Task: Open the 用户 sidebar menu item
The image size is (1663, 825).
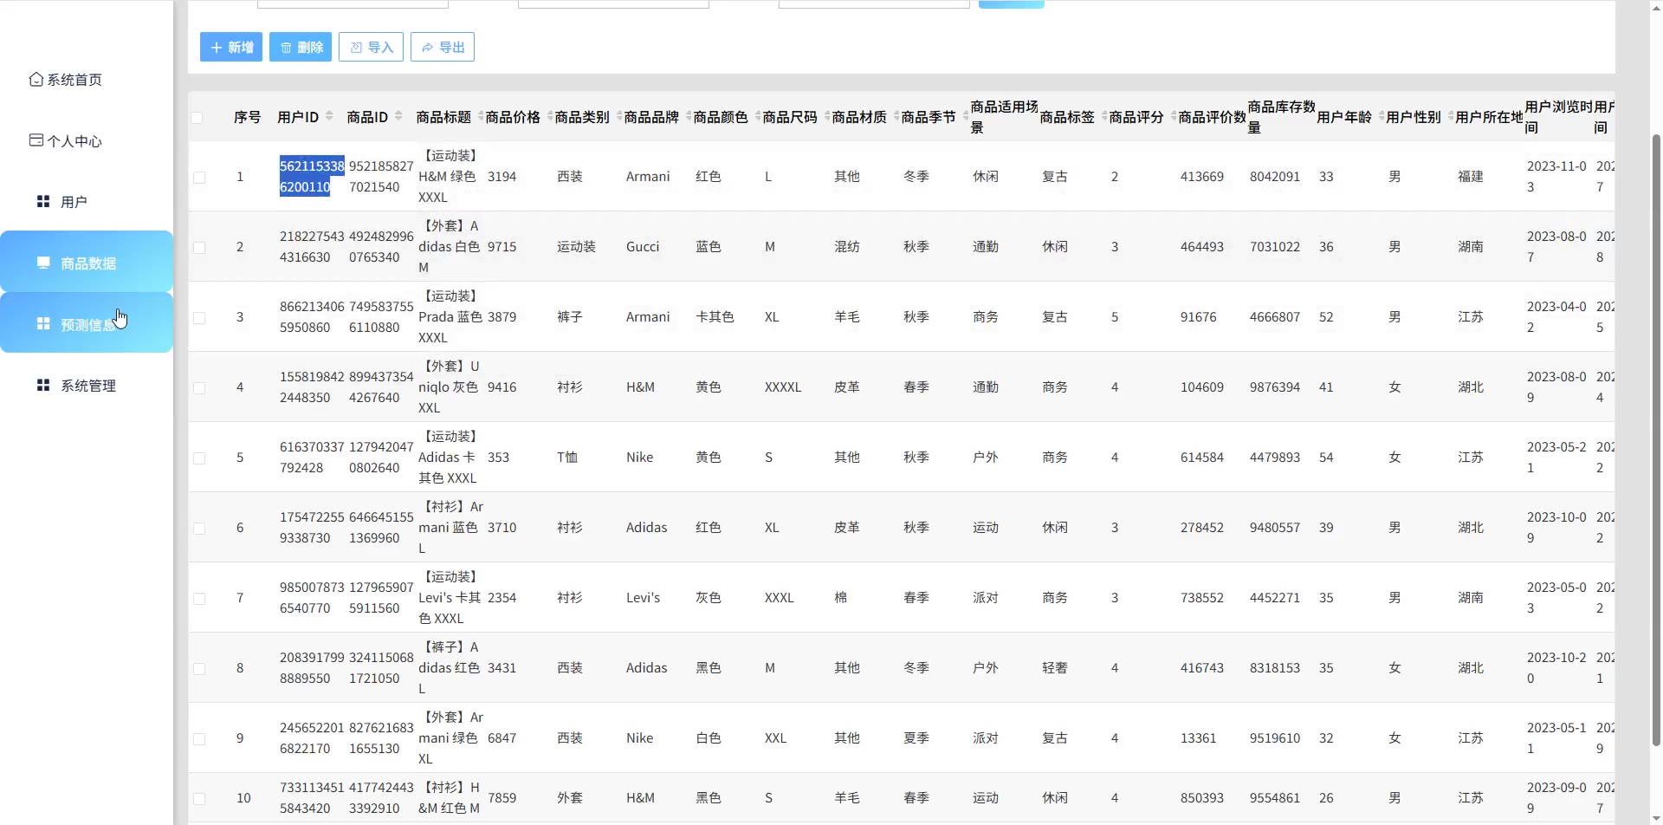Action: pos(62,202)
